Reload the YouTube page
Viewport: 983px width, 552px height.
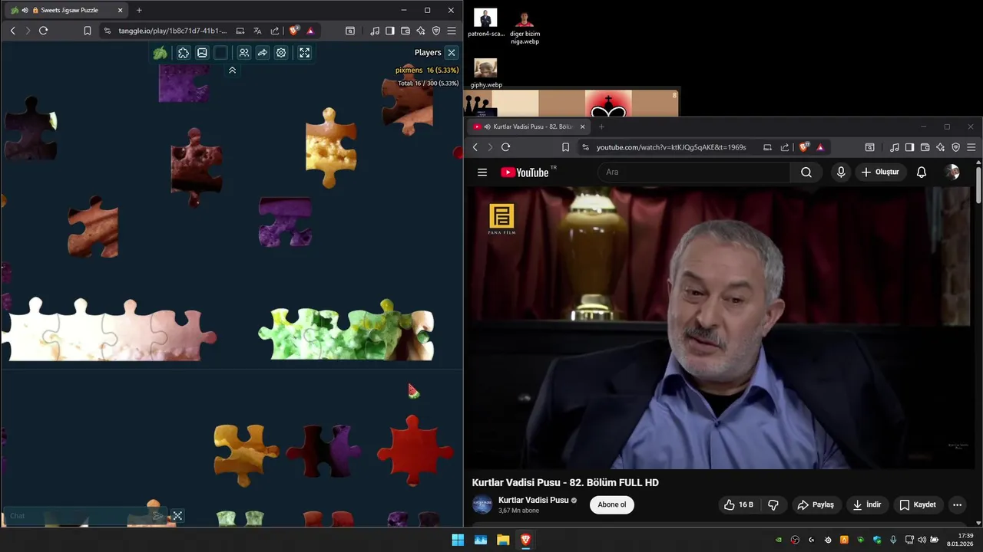coord(505,147)
